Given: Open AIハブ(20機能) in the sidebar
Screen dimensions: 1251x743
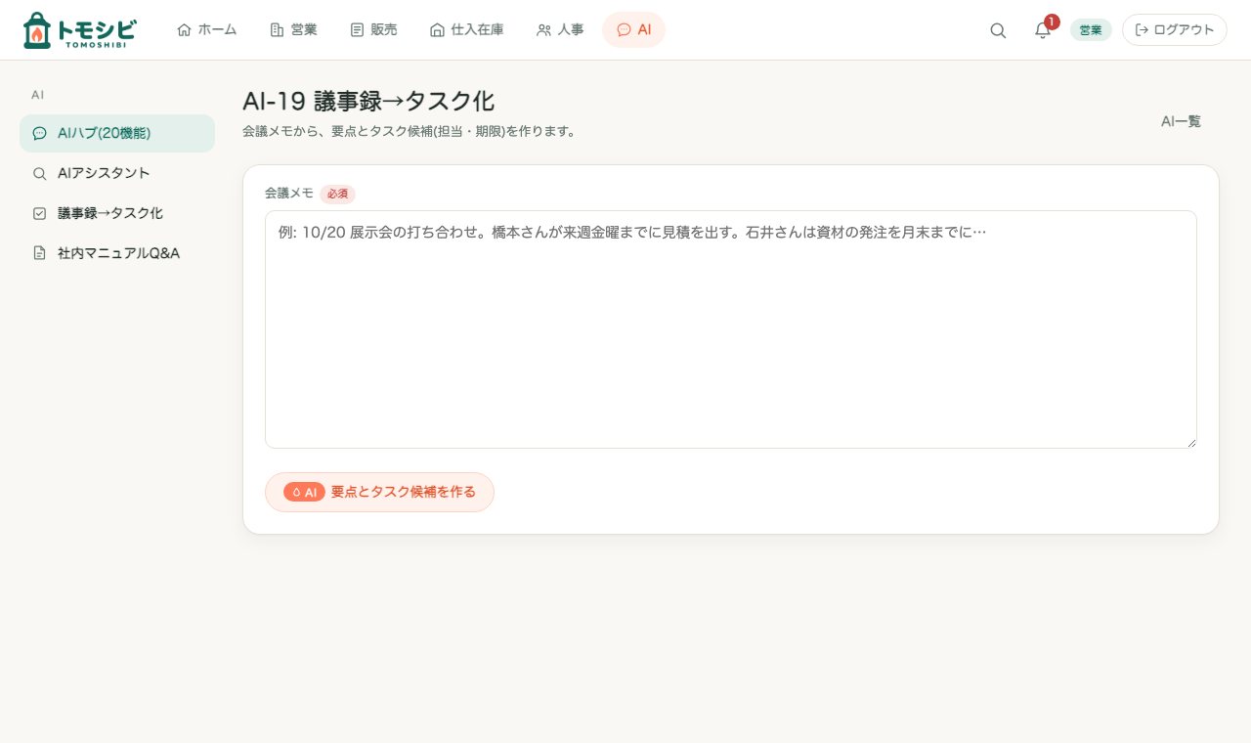Looking at the screenshot, I should click(x=117, y=133).
